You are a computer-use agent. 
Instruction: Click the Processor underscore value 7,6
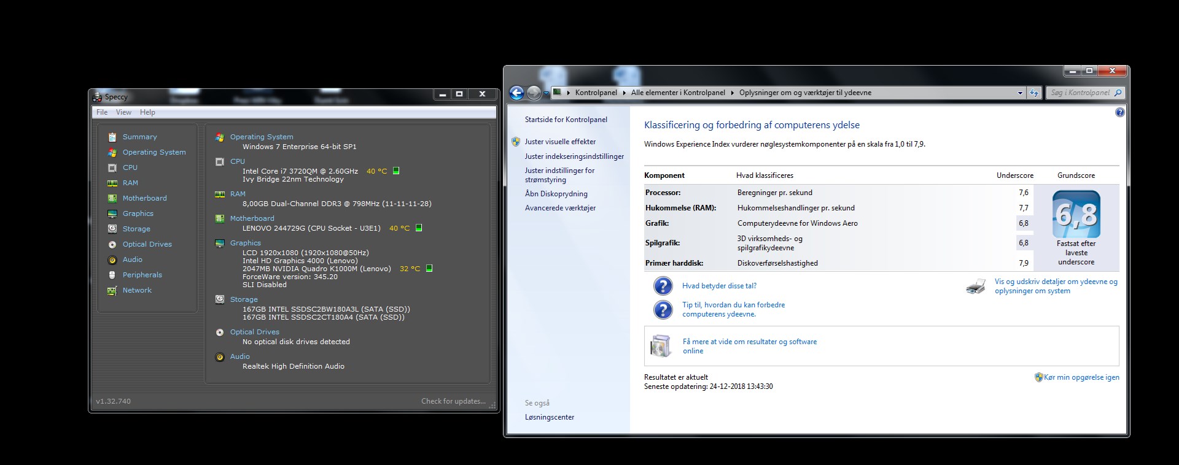coord(1023,193)
